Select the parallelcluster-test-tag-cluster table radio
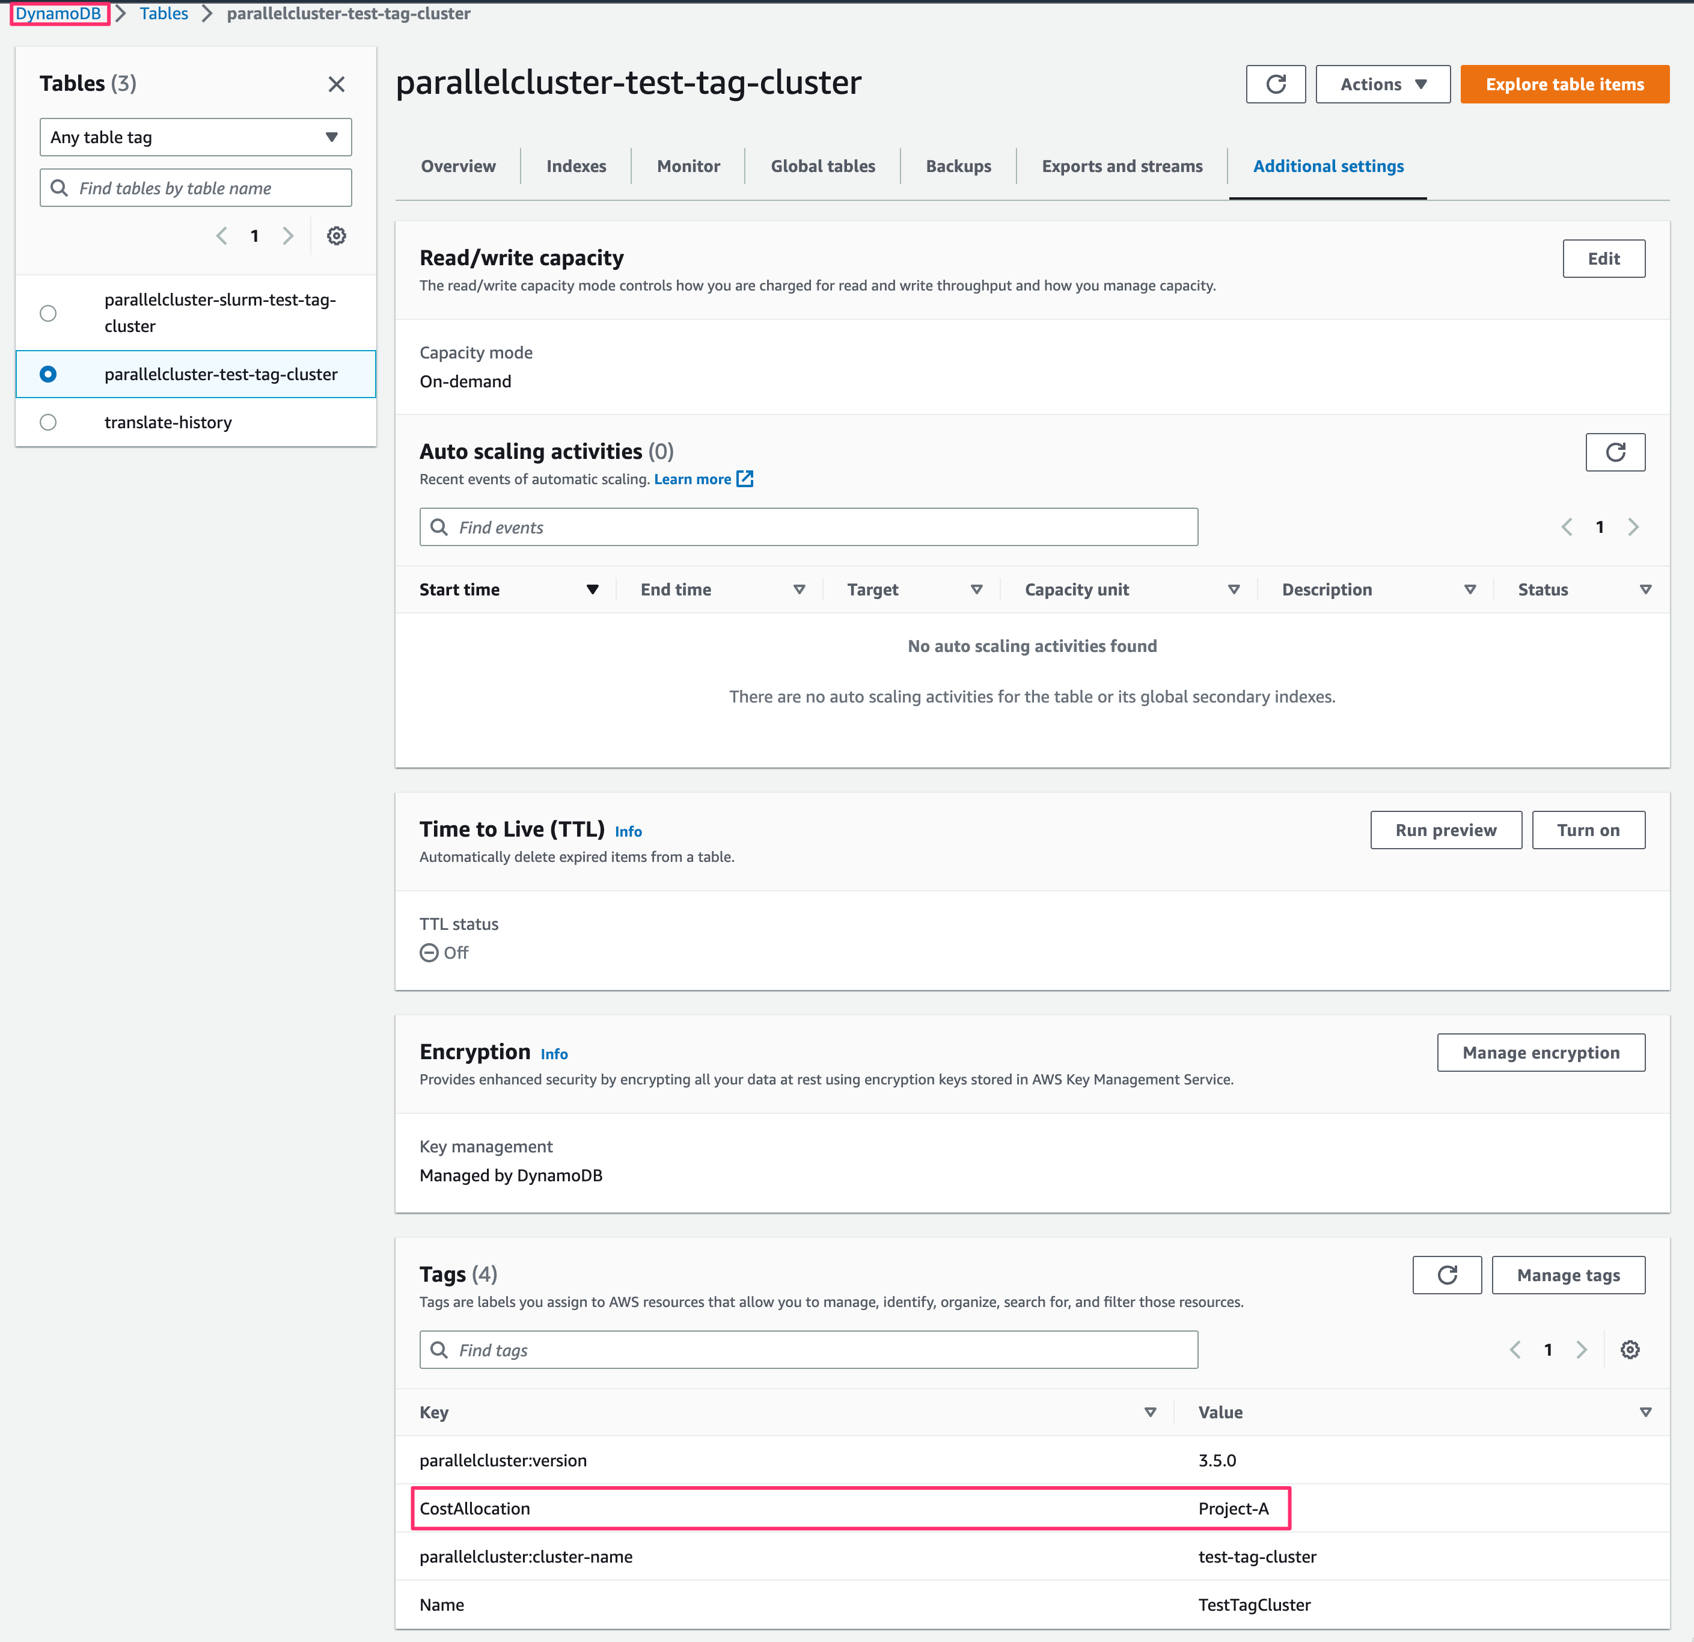Screen dimensions: 1694x1642 (49, 374)
